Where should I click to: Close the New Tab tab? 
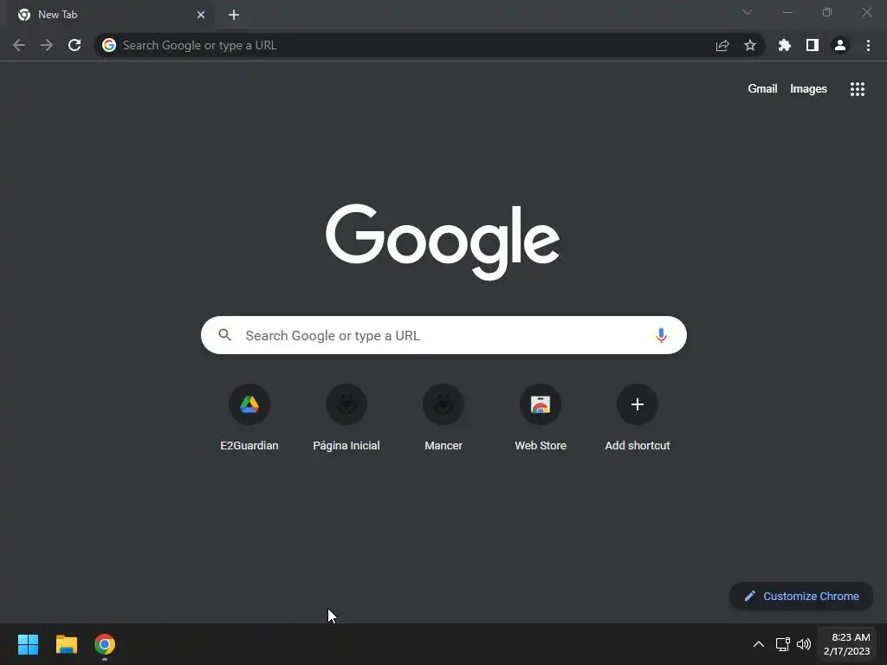(x=201, y=15)
